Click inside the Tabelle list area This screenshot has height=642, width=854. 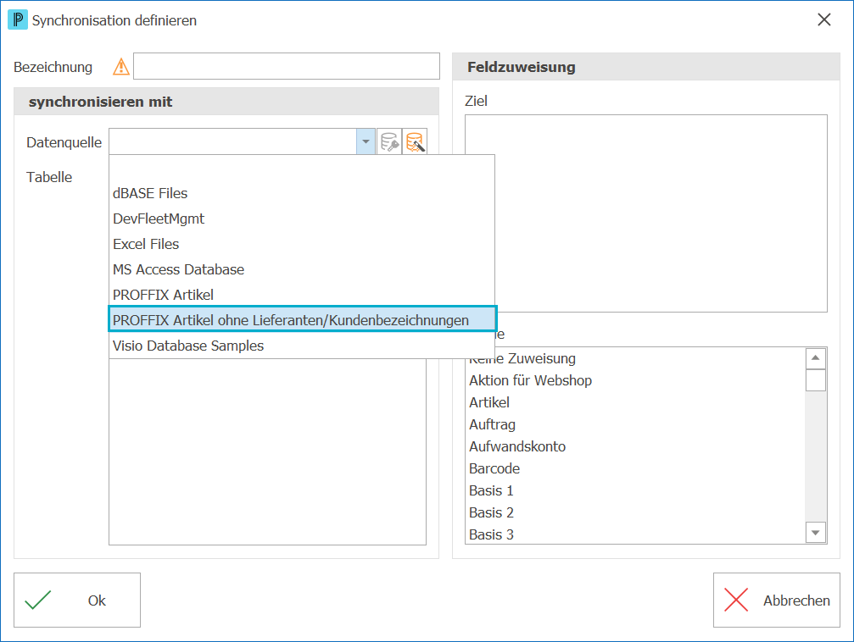click(x=267, y=451)
